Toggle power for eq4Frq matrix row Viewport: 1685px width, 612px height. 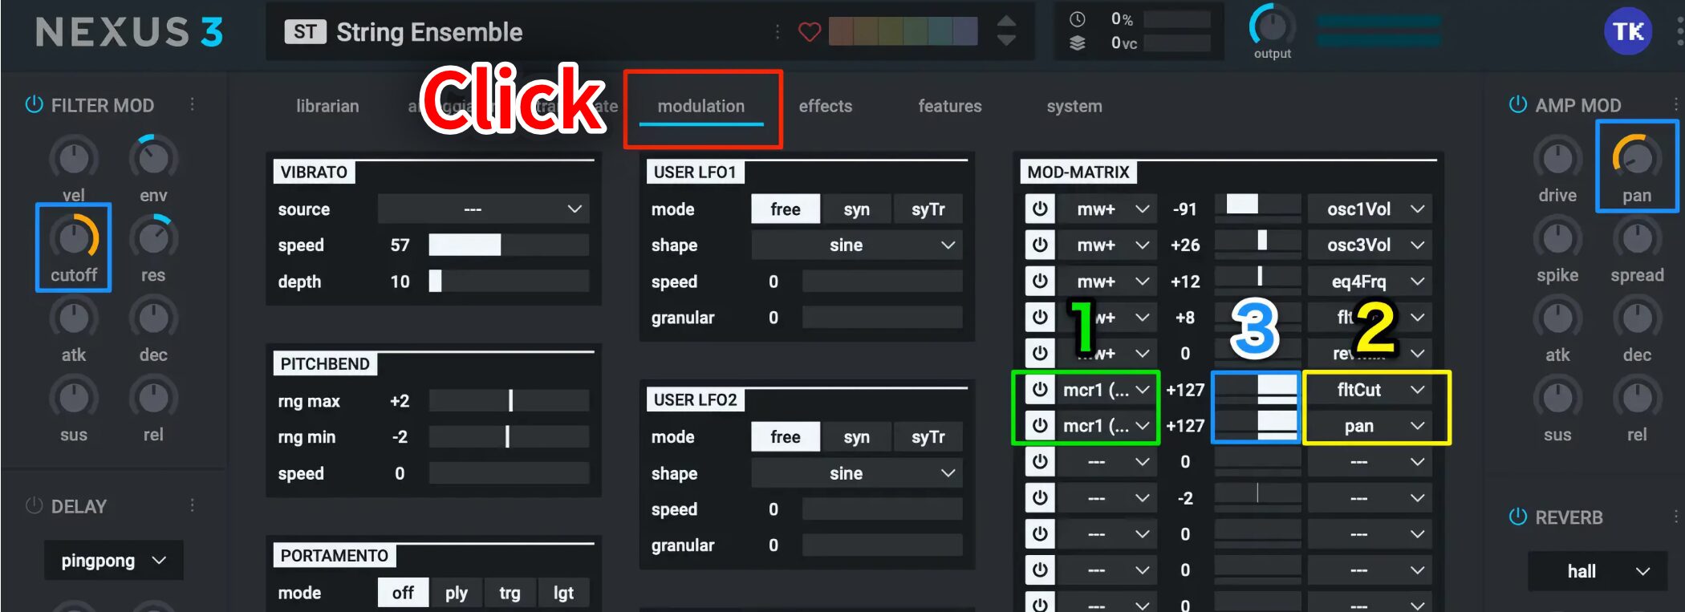pyautogui.click(x=1040, y=282)
